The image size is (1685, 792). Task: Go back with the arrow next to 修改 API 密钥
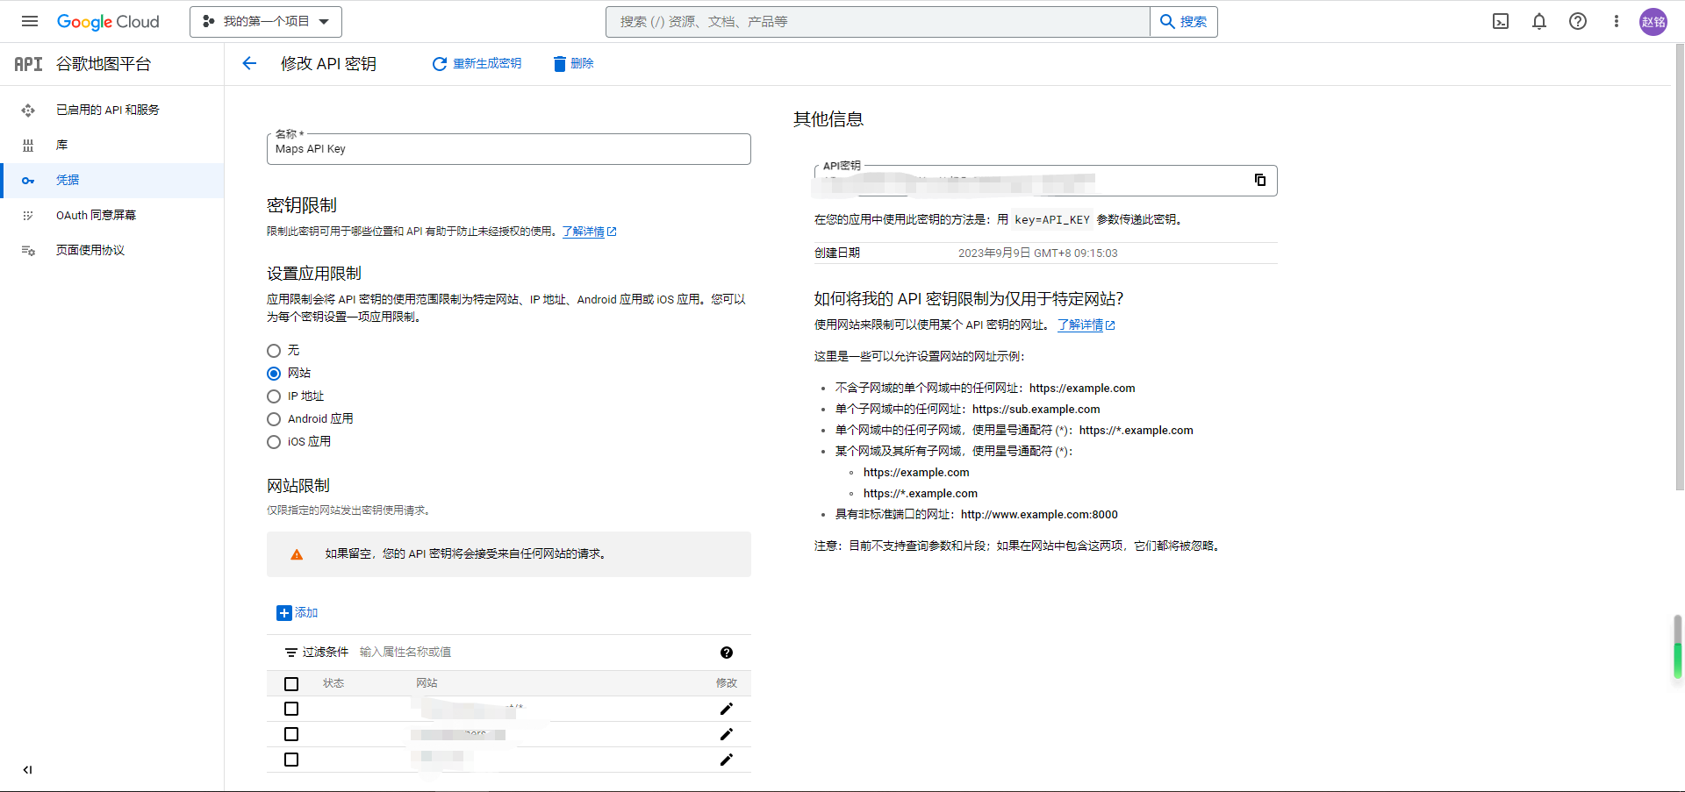[x=249, y=63]
